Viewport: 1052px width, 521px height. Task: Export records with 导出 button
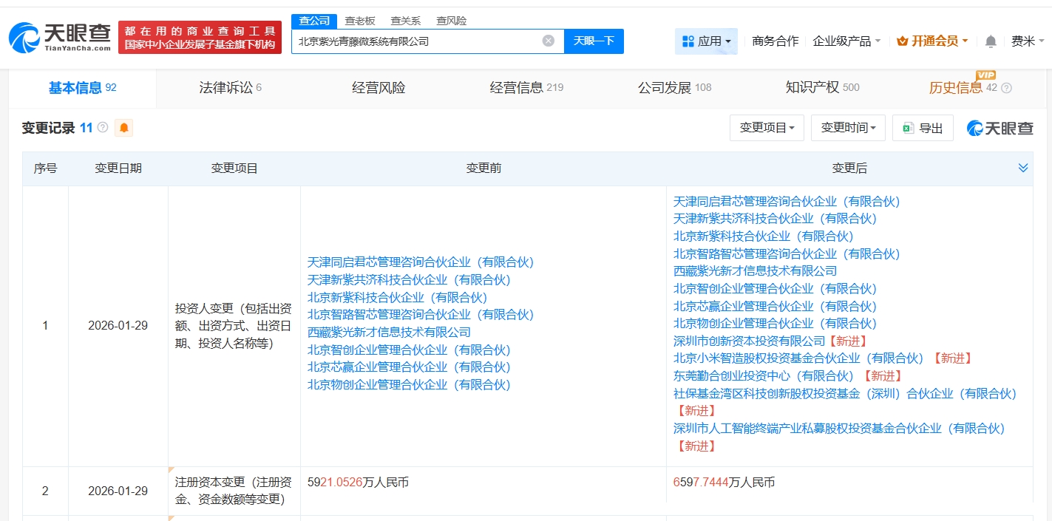923,128
